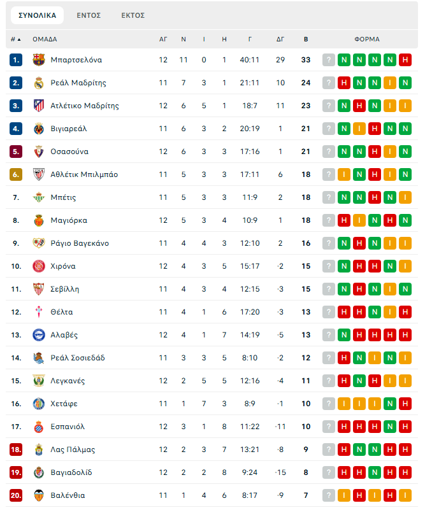Open the Σεβίλλη team link
This screenshot has width=425, height=510.
pos(64,289)
